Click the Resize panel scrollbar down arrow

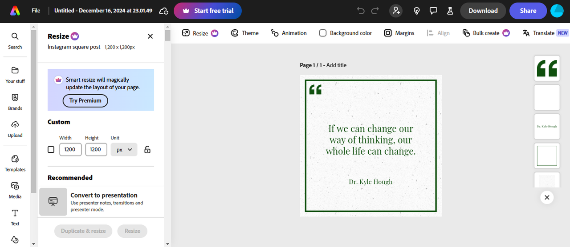[x=167, y=243]
